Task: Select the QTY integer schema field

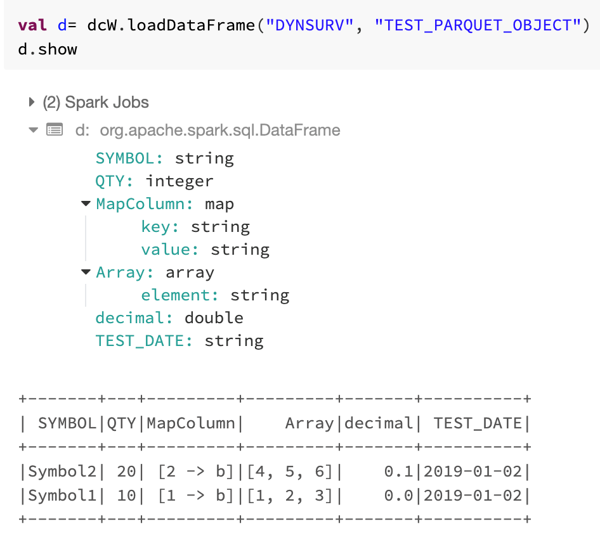Action: (154, 181)
